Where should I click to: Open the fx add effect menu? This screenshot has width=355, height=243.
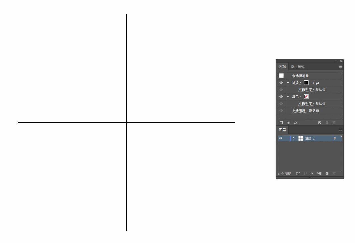(x=296, y=122)
